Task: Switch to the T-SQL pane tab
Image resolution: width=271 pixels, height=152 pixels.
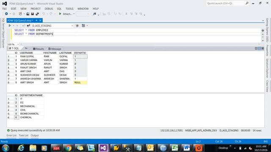Action: [14, 49]
